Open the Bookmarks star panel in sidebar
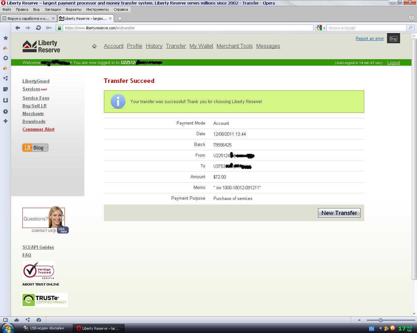 pos(6,38)
